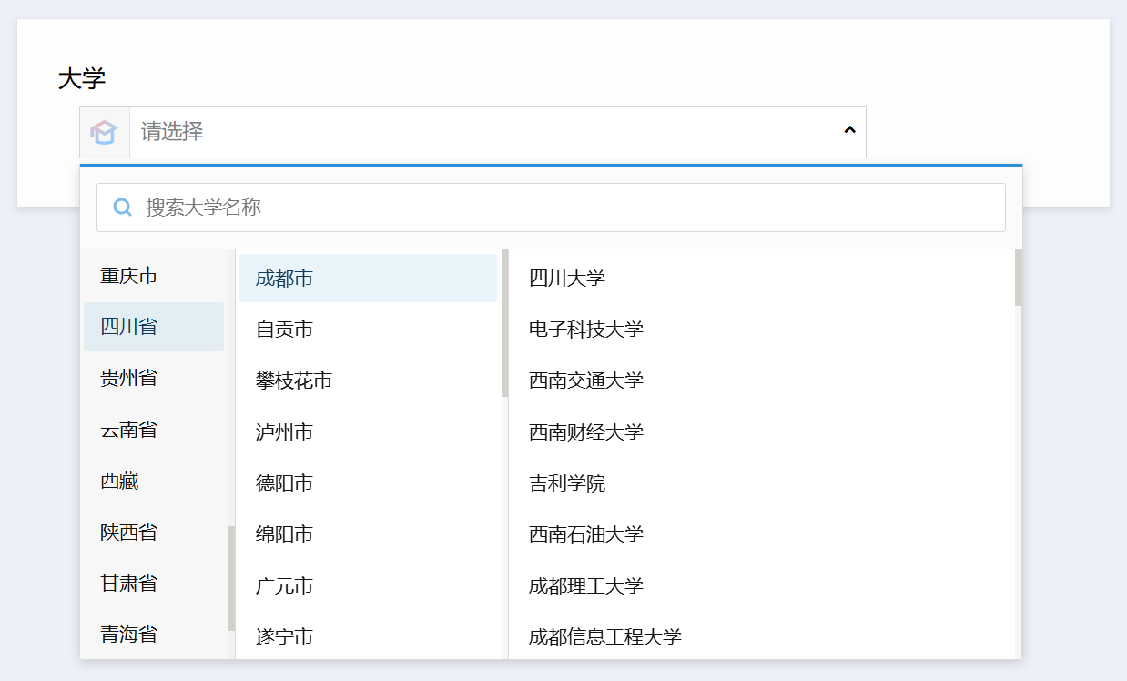This screenshot has height=681, width=1127.
Task: Choose 陕西省 from the province list
Action: point(154,532)
